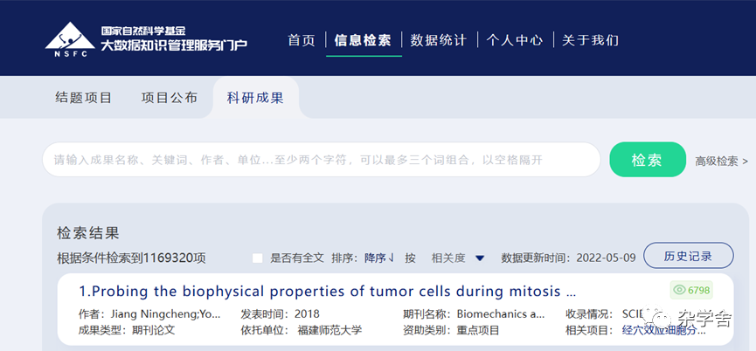The height and width of the screenshot is (351, 756).
Task: Toggle the 是否有全文 checkbox
Action: point(257,258)
